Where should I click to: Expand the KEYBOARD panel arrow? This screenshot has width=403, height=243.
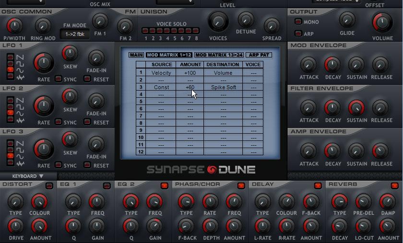tap(41, 176)
